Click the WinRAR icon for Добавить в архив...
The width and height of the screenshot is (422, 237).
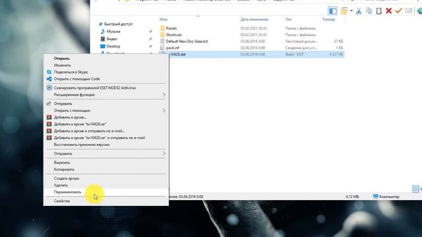pyautogui.click(x=49, y=117)
